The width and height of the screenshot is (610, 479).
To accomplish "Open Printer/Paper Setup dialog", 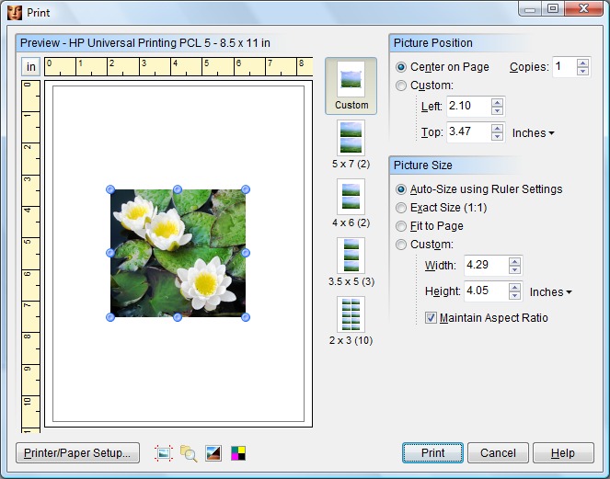I will pos(77,452).
